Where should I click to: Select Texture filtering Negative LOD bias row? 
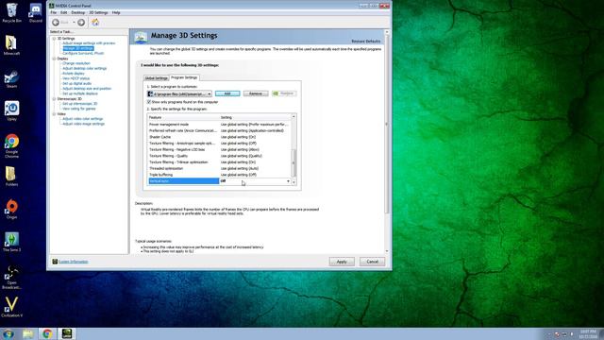tap(220, 149)
